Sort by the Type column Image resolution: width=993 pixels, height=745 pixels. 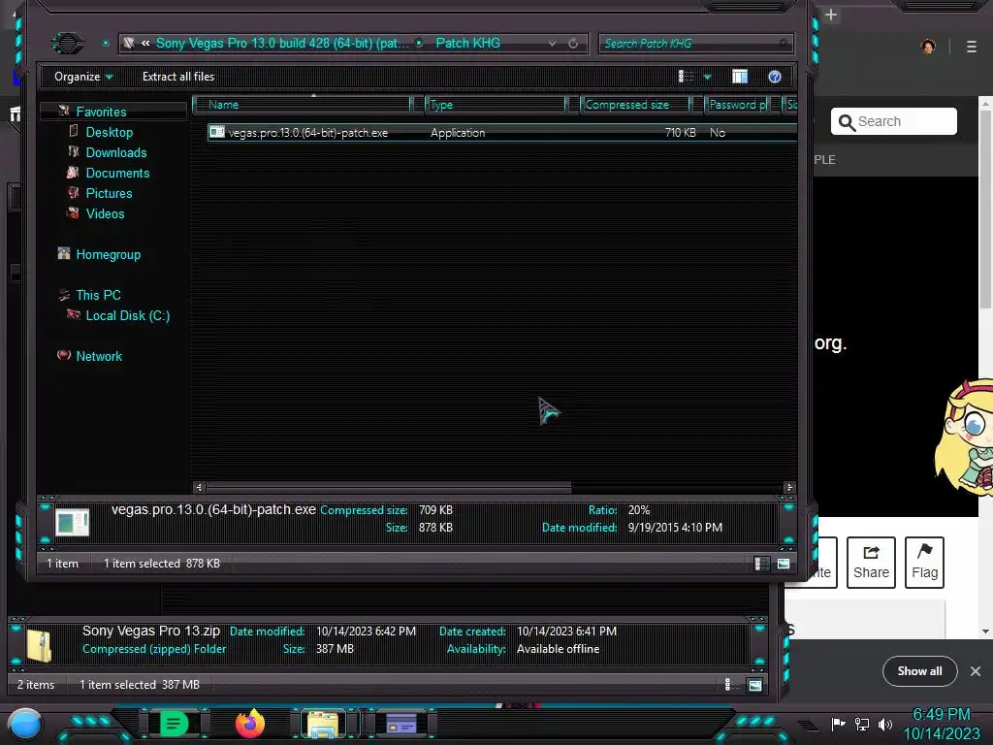(496, 105)
